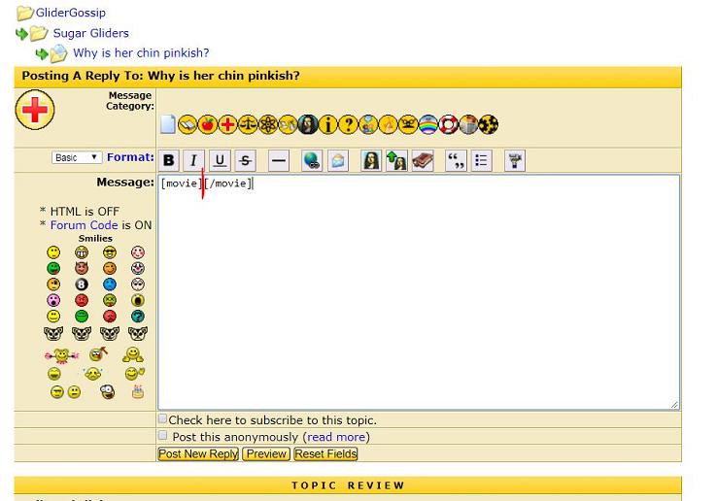Choose the scales of justice category icon
Screen dimensions: 717x501
(x=248, y=124)
